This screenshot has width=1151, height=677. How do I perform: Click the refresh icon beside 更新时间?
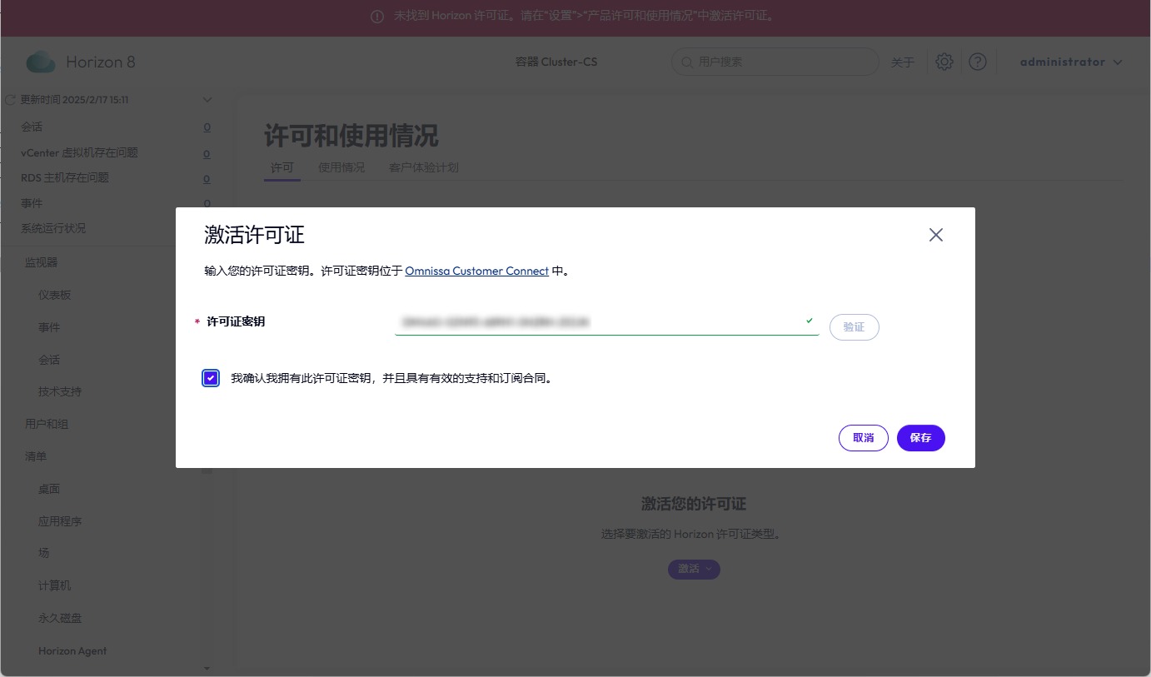point(11,100)
